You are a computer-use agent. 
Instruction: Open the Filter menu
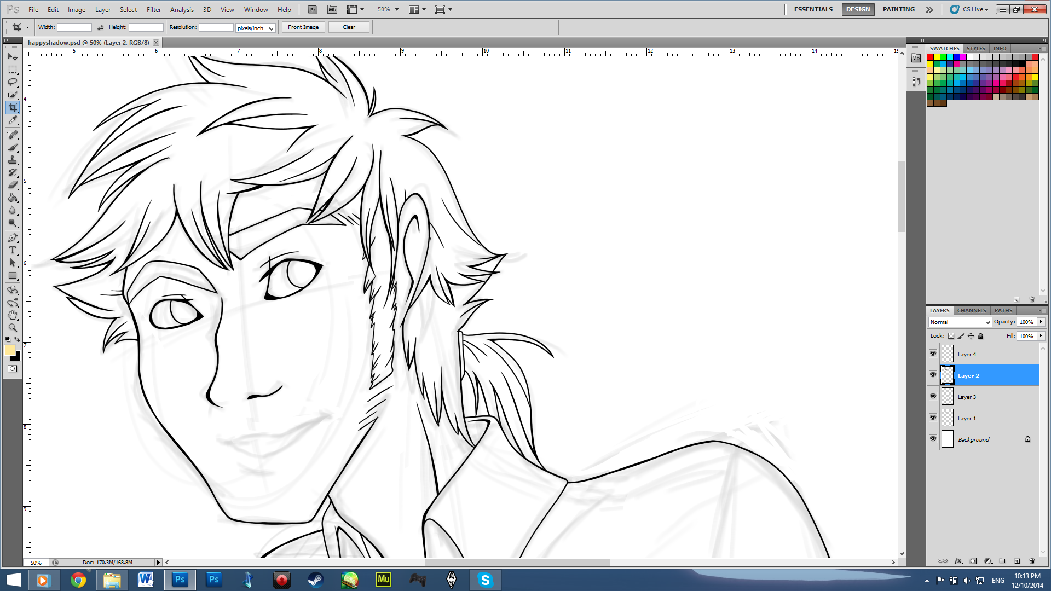154,9
